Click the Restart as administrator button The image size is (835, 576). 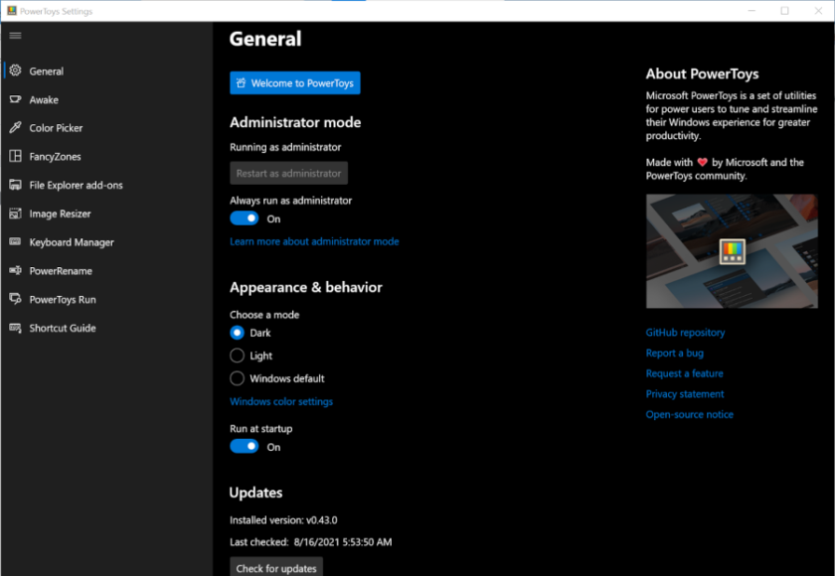[x=288, y=174]
